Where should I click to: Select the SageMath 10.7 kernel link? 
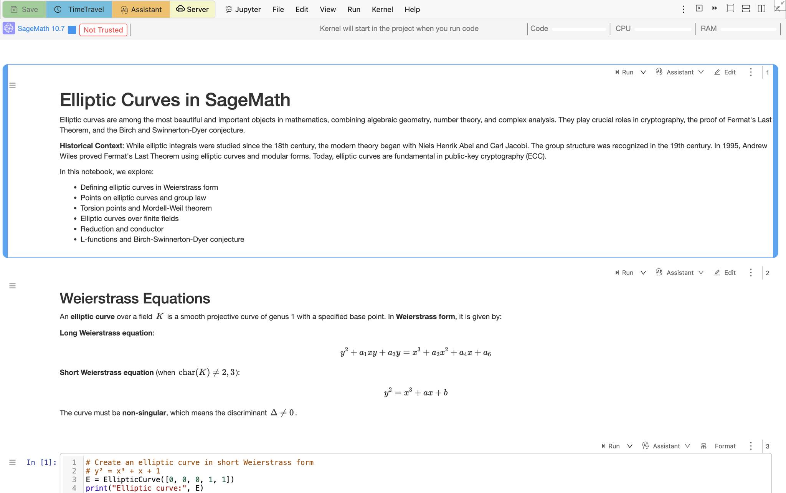tap(41, 29)
